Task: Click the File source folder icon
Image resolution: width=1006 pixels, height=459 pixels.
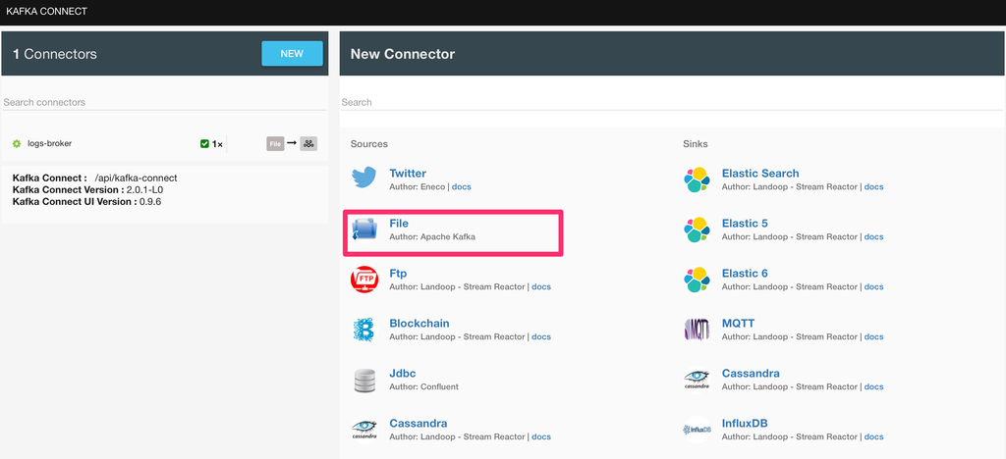Action: point(363,229)
